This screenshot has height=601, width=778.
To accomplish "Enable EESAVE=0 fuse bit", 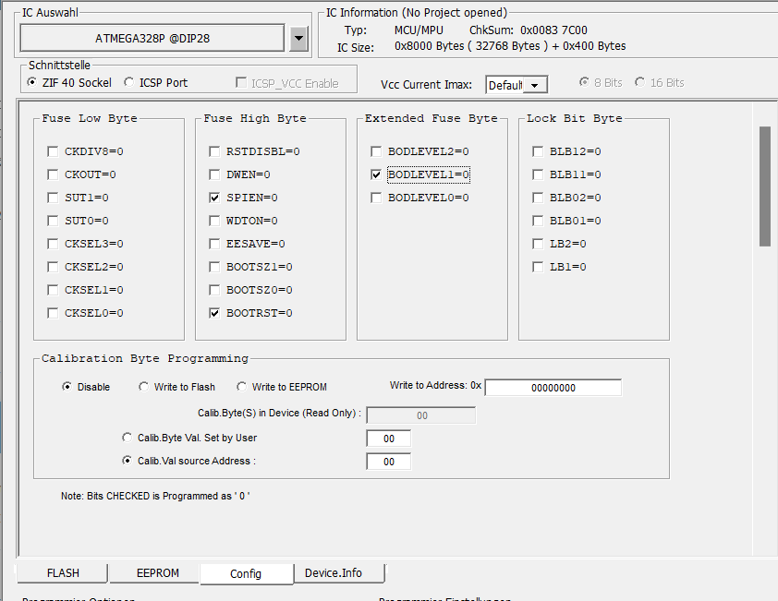I will pos(214,244).
